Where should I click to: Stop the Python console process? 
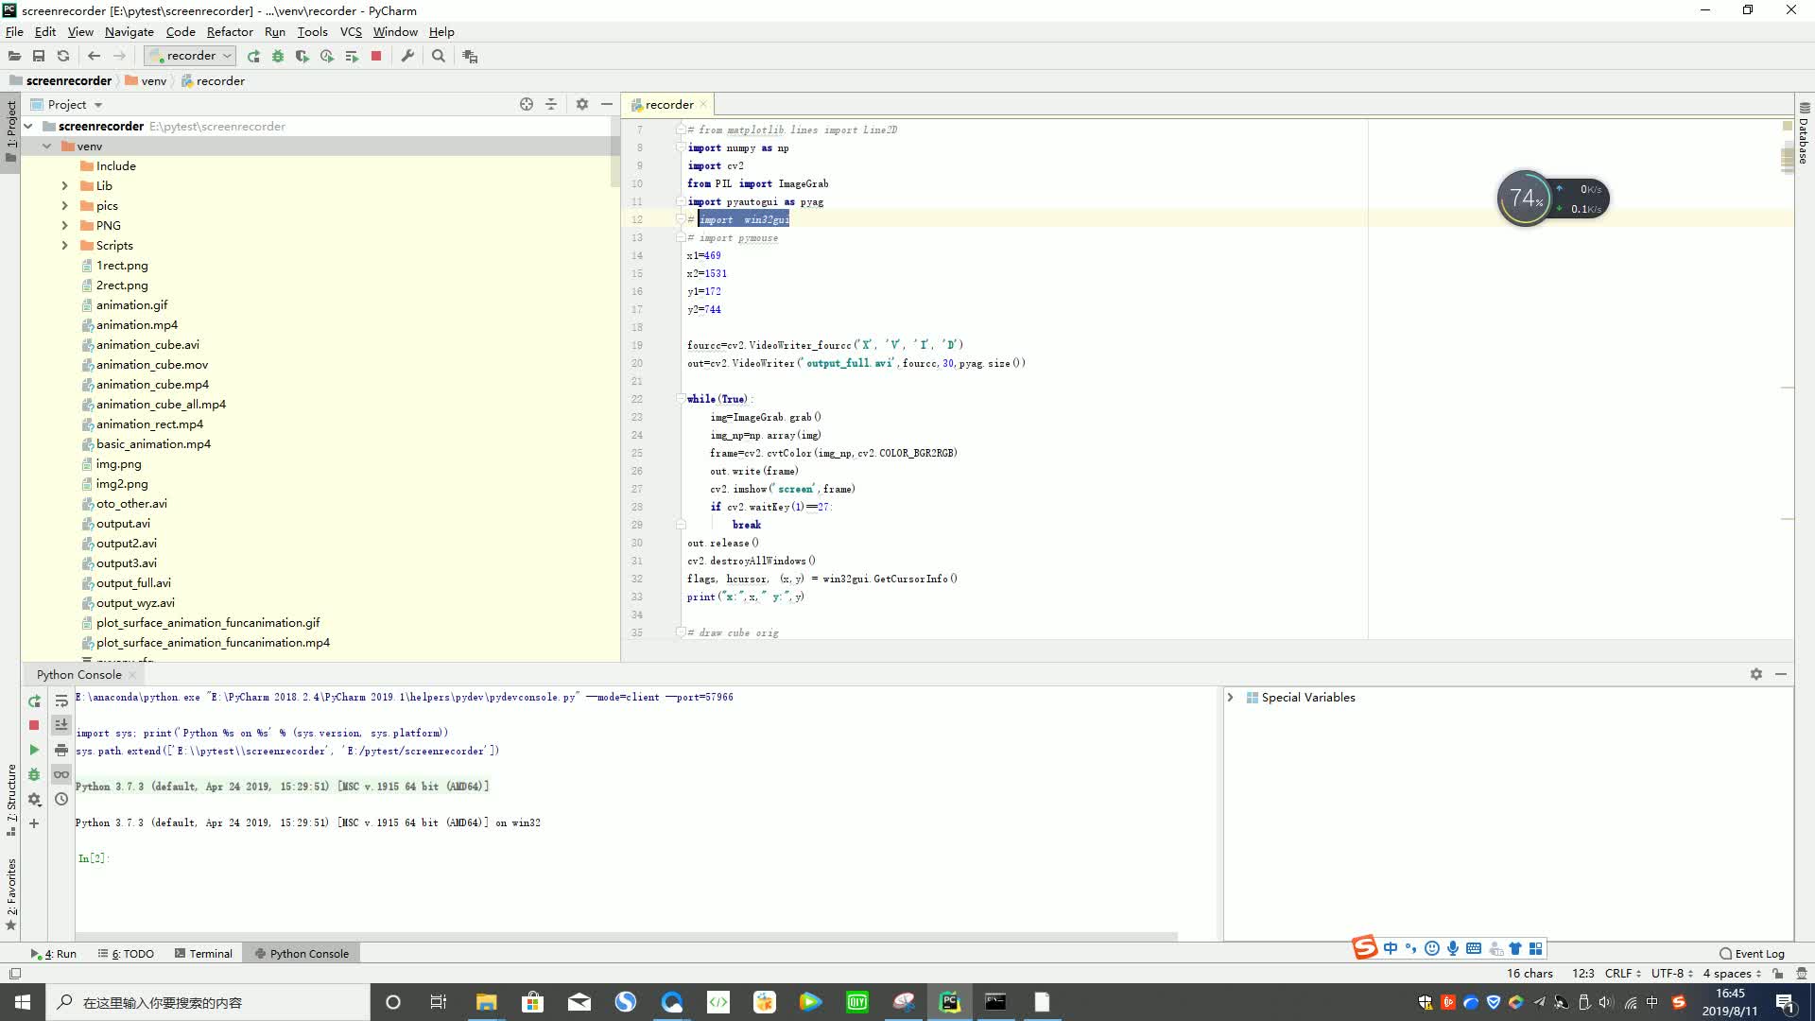(34, 725)
